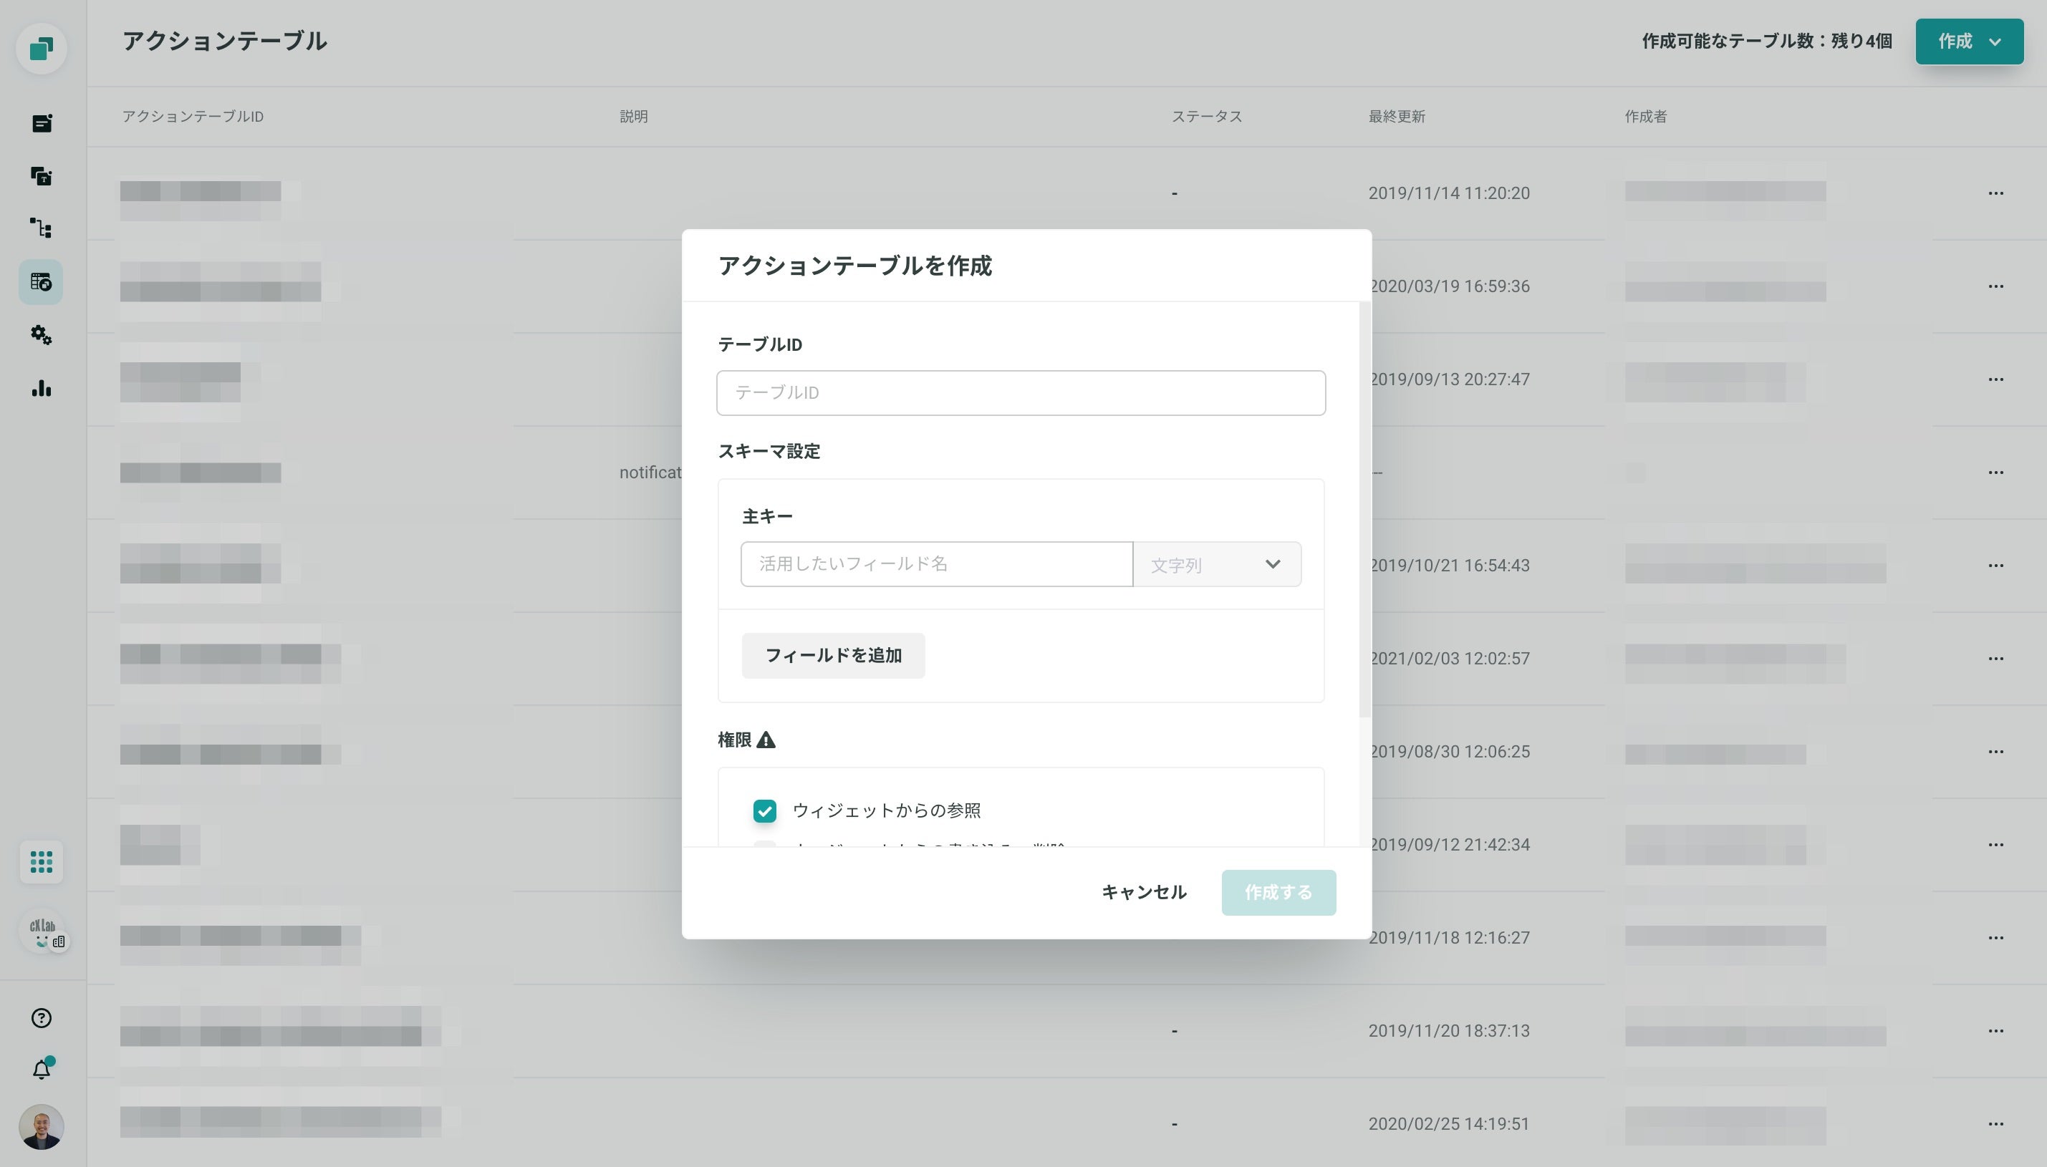Uncheck ウィジェットからの参照 checkbox
The width and height of the screenshot is (2047, 1167).
click(765, 811)
